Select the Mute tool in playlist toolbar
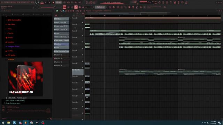Viewport: 223px width, 125px height. [x=68, y=11]
